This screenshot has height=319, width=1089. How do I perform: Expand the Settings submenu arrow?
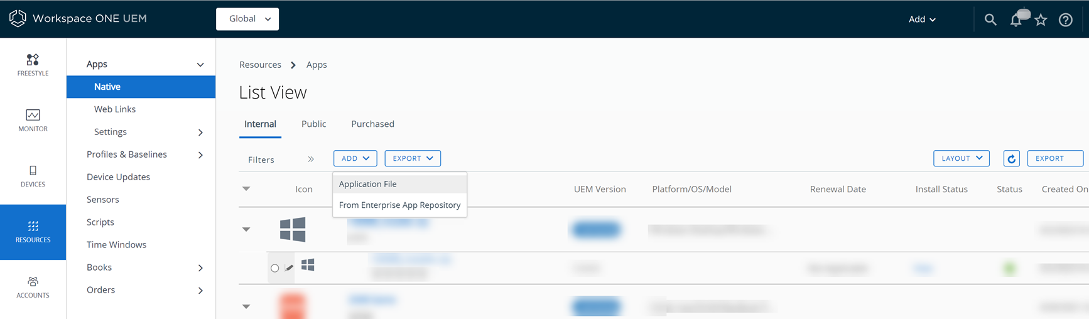click(200, 132)
